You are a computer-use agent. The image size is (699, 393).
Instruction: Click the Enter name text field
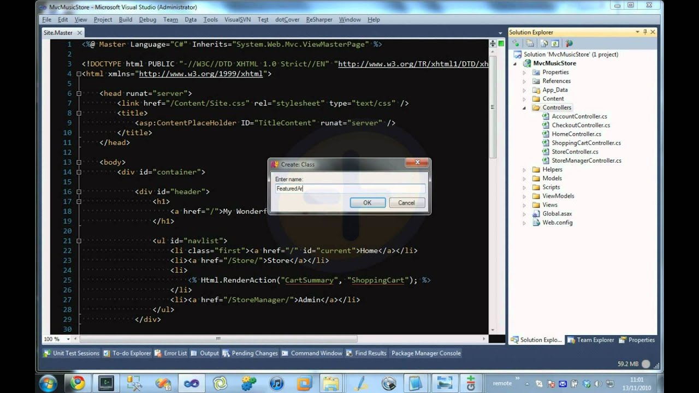click(349, 189)
